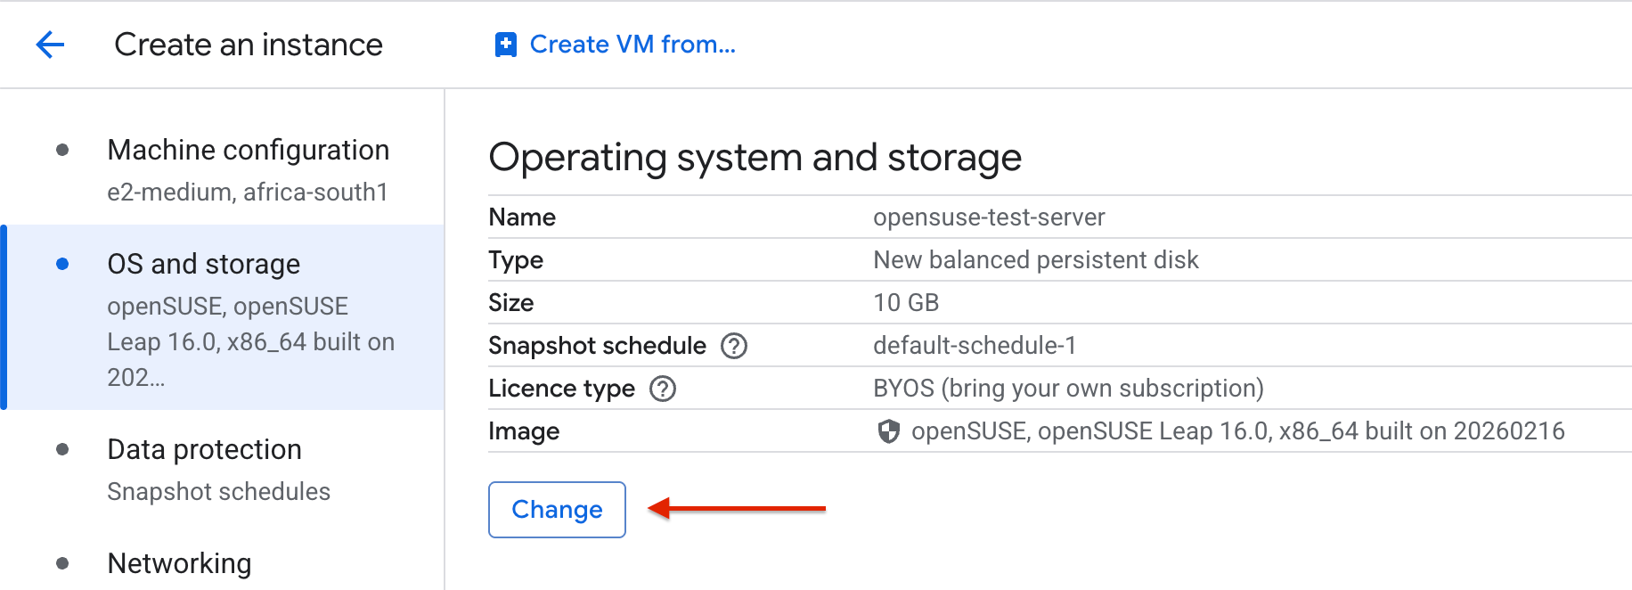Click the Create an instance title
The width and height of the screenshot is (1632, 590).
coord(249,45)
